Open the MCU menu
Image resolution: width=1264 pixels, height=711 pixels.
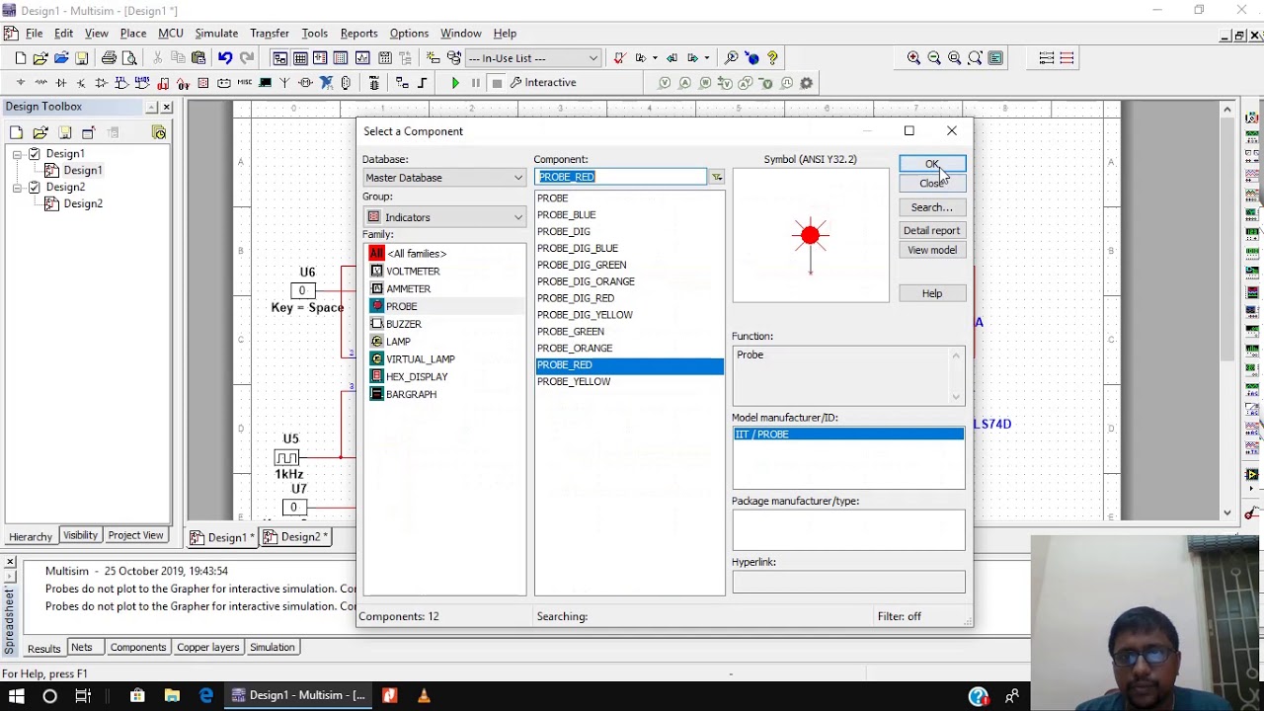click(171, 33)
